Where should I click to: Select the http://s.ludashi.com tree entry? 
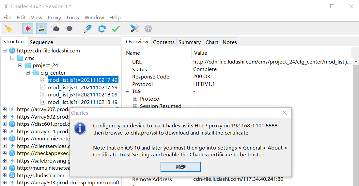pos(40,176)
